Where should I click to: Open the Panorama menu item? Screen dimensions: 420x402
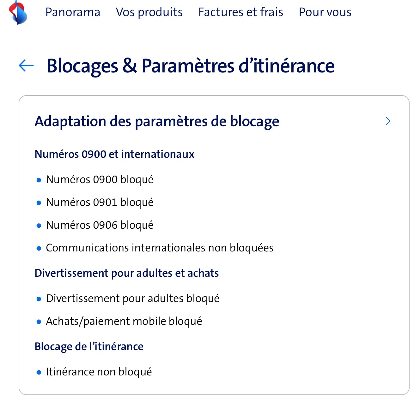pos(73,12)
